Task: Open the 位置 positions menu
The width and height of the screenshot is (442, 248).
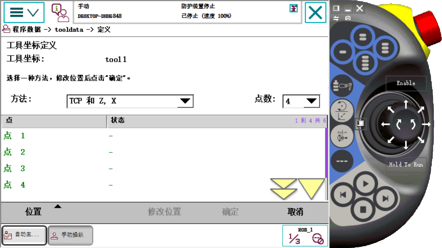Action: point(33,212)
